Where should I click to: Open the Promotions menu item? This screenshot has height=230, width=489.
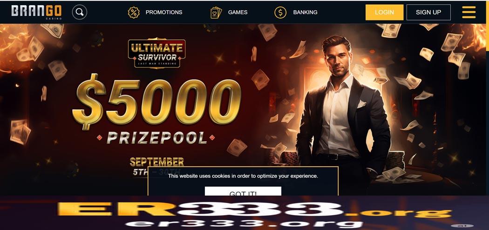pos(164,12)
